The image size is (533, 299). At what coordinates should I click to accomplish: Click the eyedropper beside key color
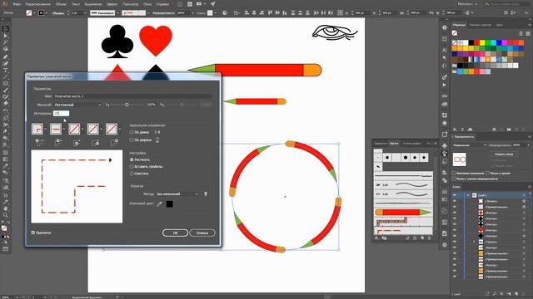pos(159,203)
